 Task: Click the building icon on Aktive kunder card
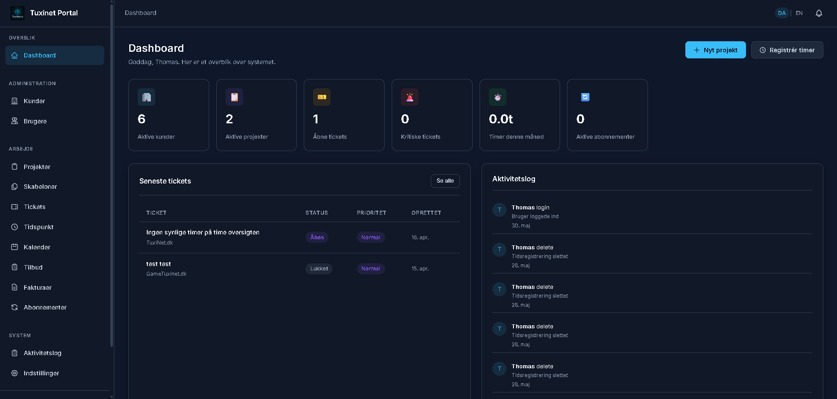point(146,97)
